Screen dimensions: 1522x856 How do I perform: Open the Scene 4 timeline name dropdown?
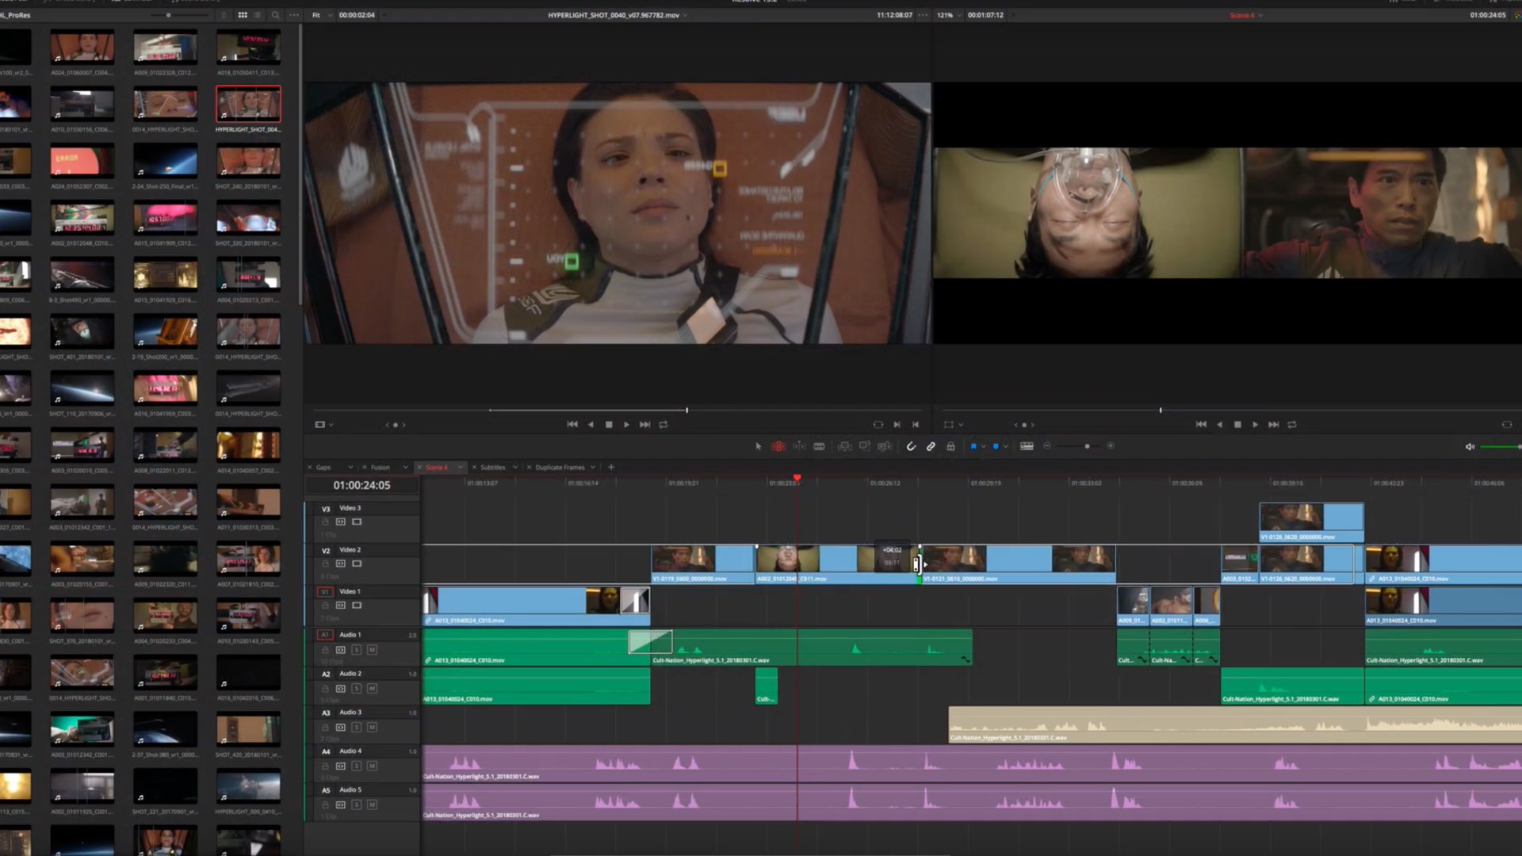[1260, 15]
